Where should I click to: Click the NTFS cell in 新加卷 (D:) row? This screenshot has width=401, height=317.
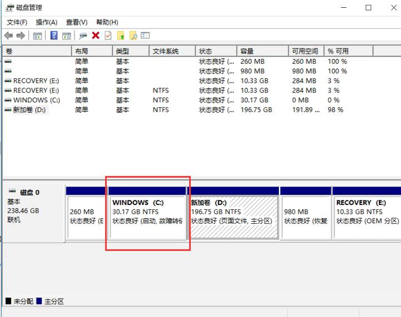[x=161, y=110]
